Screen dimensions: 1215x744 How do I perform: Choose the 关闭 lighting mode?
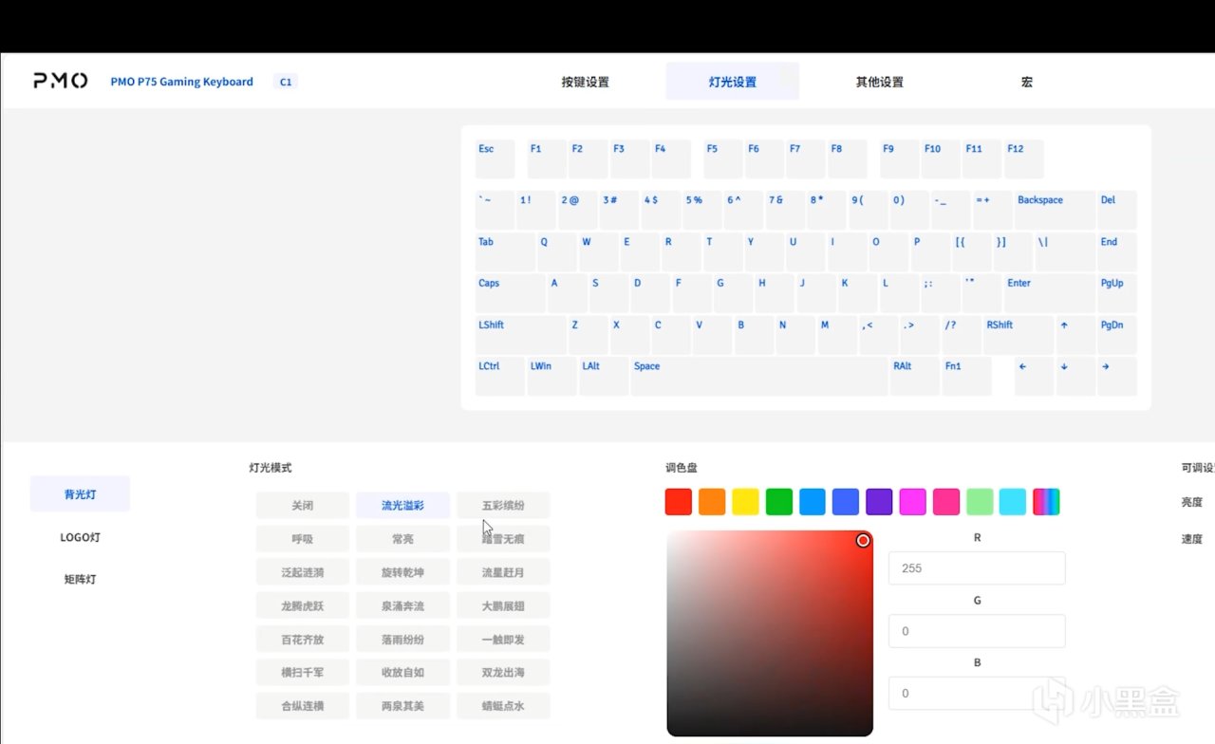(x=303, y=506)
